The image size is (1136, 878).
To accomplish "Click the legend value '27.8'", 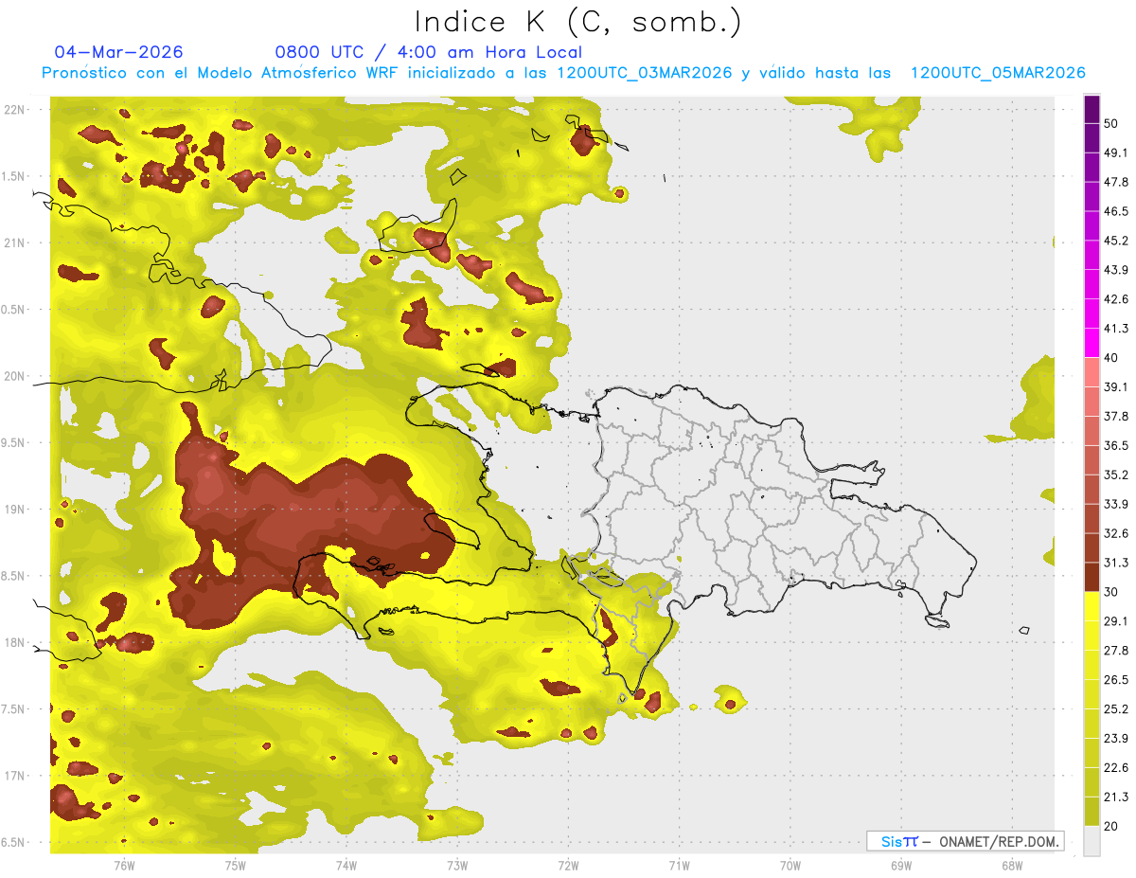I will [1116, 651].
